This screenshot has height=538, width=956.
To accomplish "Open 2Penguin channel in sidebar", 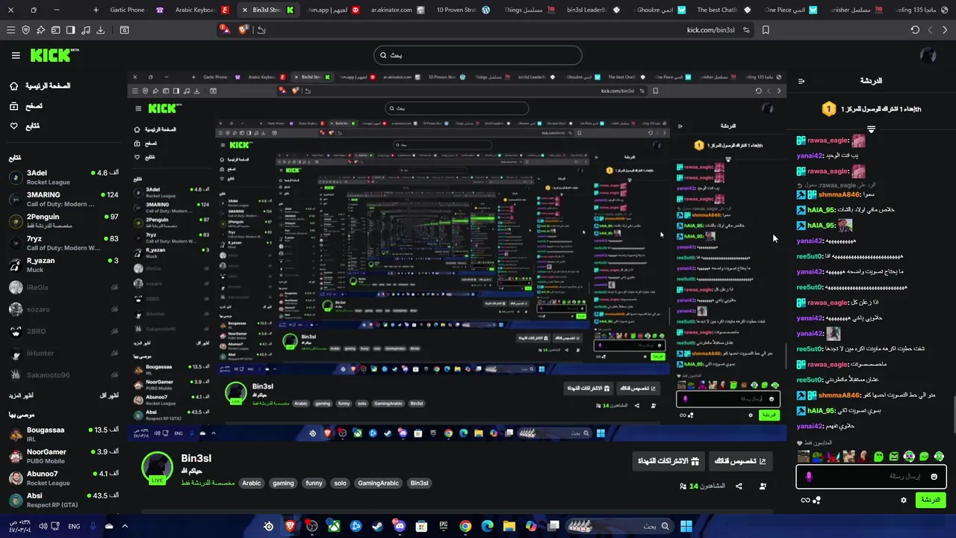I will [x=63, y=221].
